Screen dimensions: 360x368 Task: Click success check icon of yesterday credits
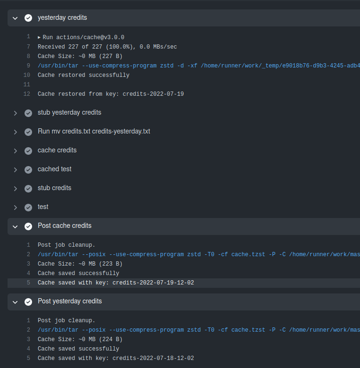[28, 18]
